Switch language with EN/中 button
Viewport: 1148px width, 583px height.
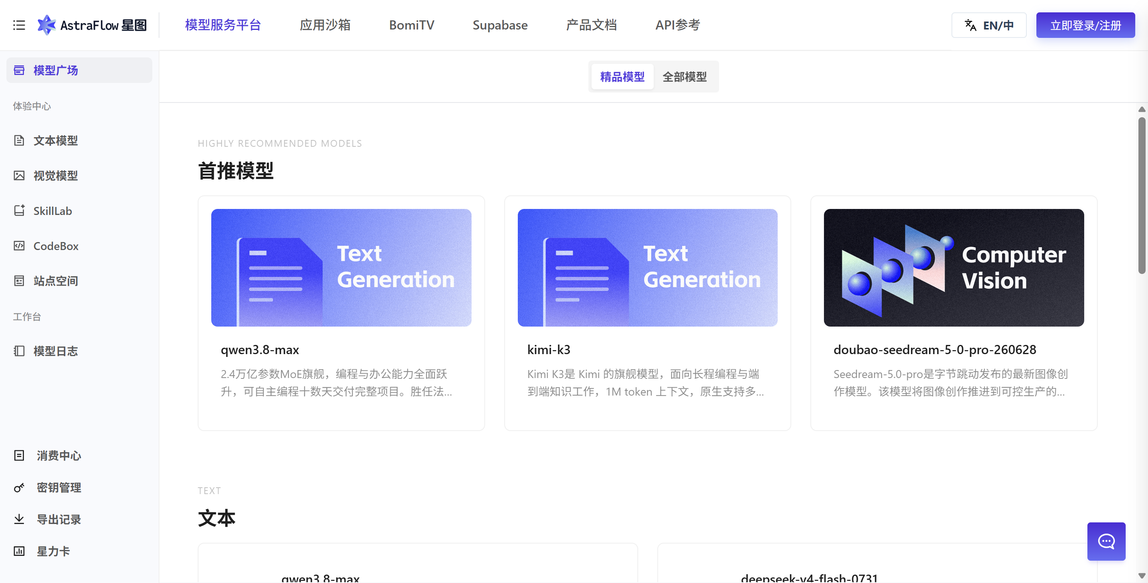click(x=989, y=25)
